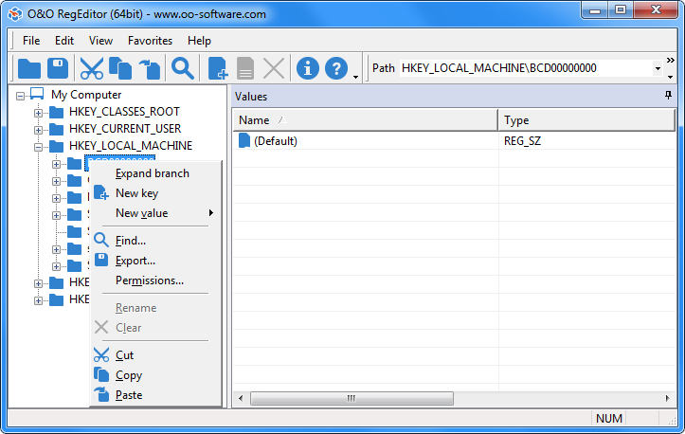This screenshot has width=685, height=434.
Task: Click the toolbar overflow chevron at right
Action: click(x=670, y=60)
